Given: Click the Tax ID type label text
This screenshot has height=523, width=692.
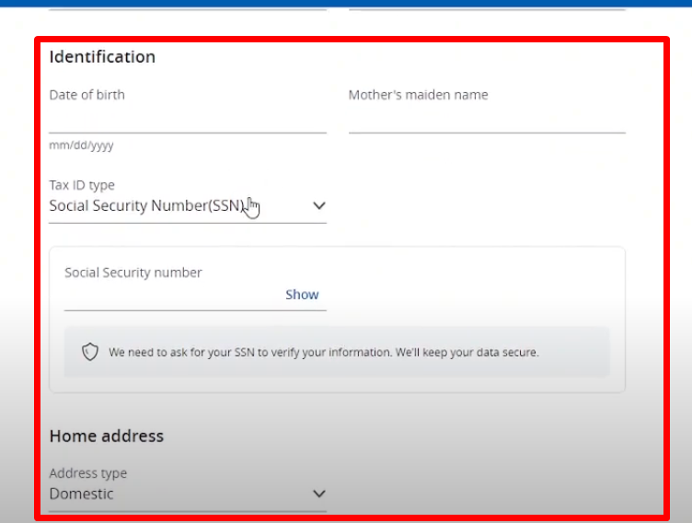Looking at the screenshot, I should (82, 185).
